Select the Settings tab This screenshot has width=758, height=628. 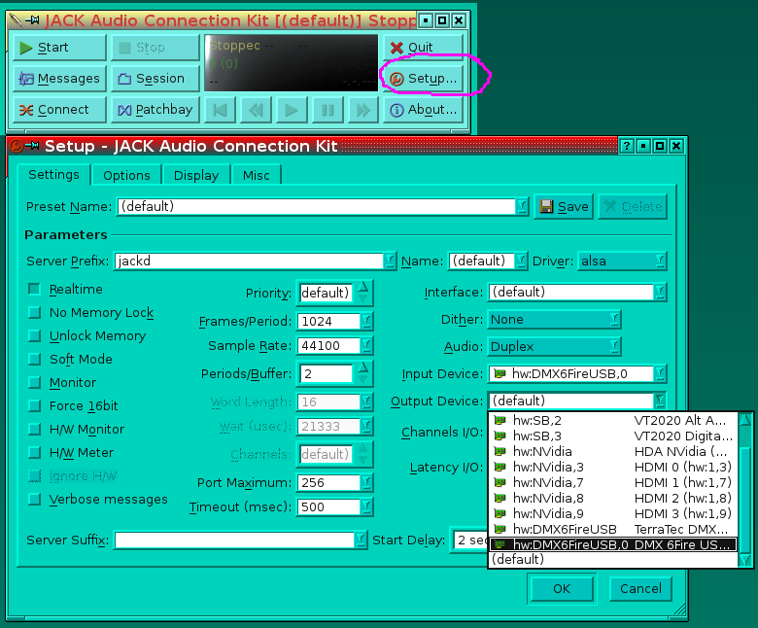point(53,175)
